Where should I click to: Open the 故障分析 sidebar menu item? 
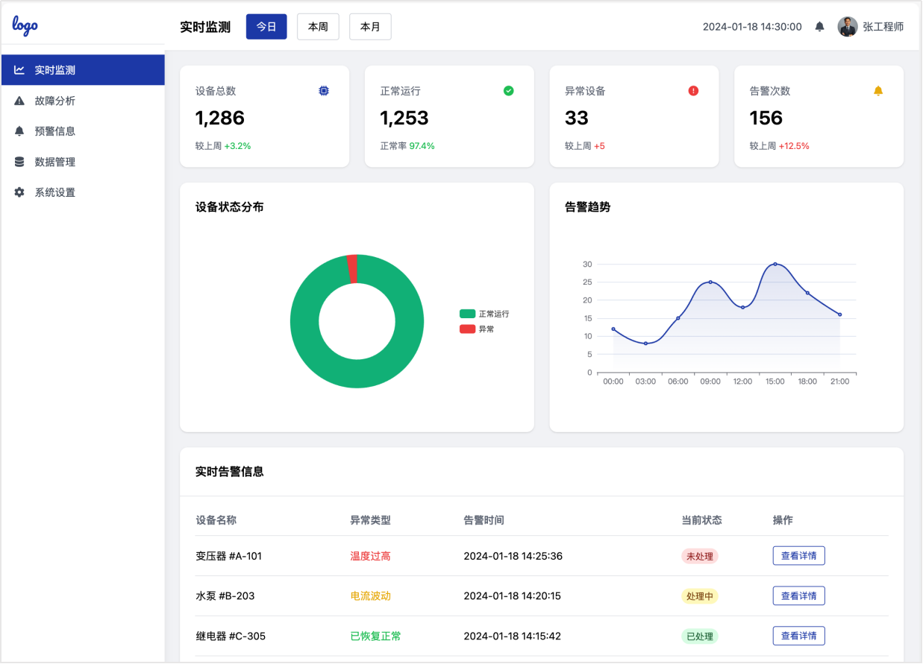point(82,101)
